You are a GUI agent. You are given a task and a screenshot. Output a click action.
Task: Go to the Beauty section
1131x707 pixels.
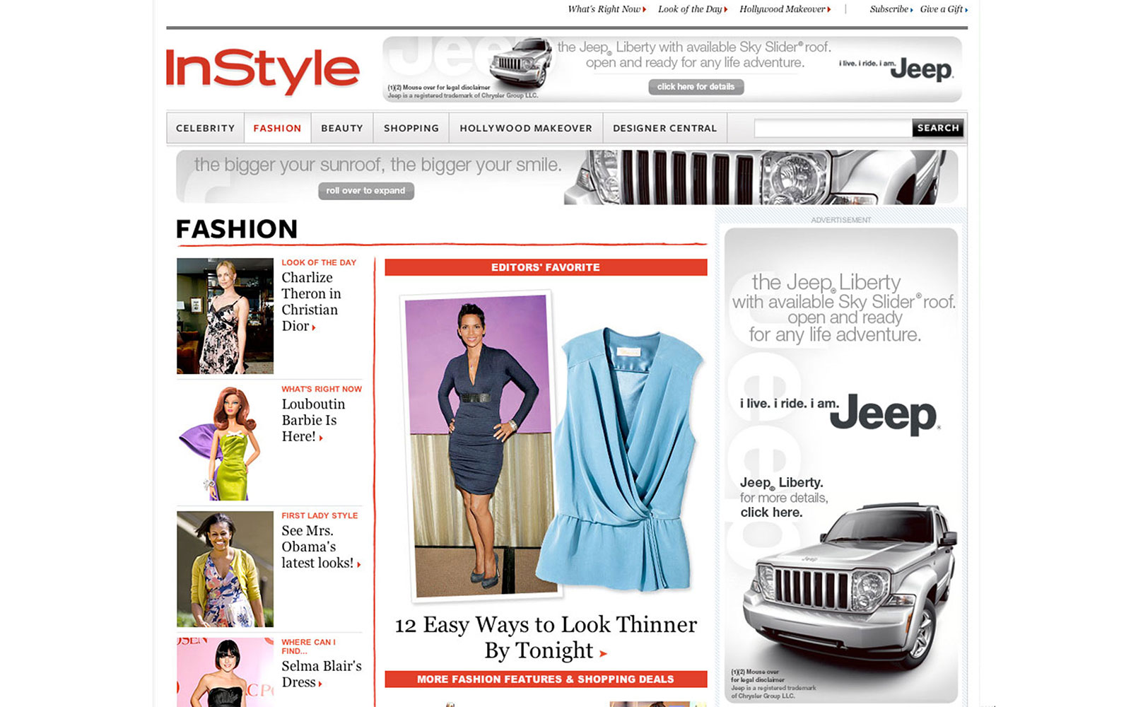(342, 129)
